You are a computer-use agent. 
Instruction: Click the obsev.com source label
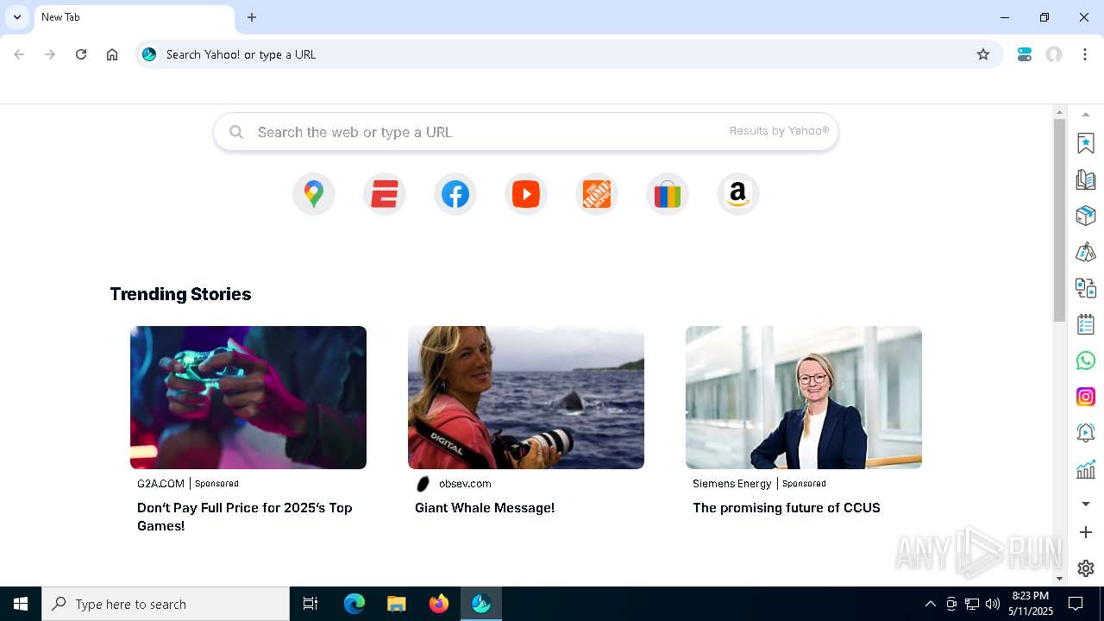[465, 484]
